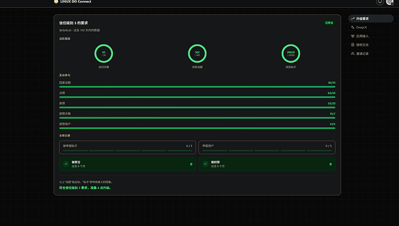Click the 被禁言 card count 0
Screen dimensions: 399x226
(x=191, y=164)
